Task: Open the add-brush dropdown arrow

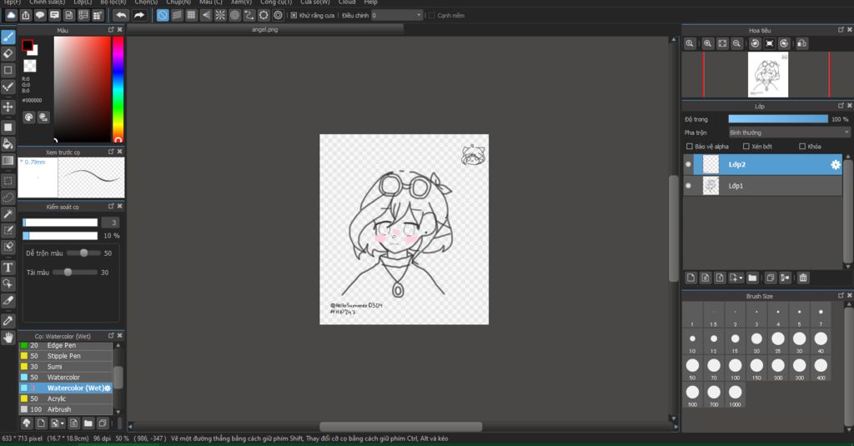Action: pos(62,423)
